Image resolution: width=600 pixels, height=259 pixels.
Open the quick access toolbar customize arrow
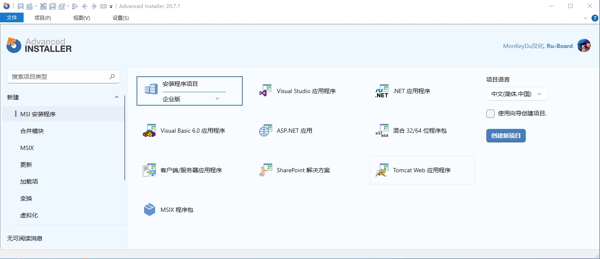[x=111, y=7]
